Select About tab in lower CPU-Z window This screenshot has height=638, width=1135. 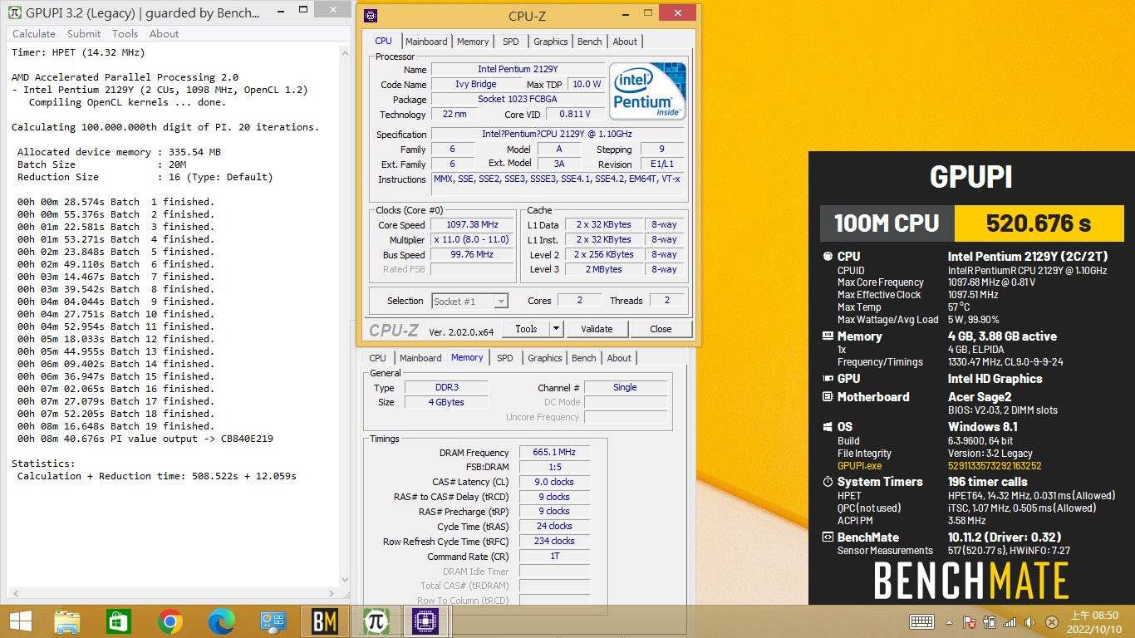[x=619, y=358]
